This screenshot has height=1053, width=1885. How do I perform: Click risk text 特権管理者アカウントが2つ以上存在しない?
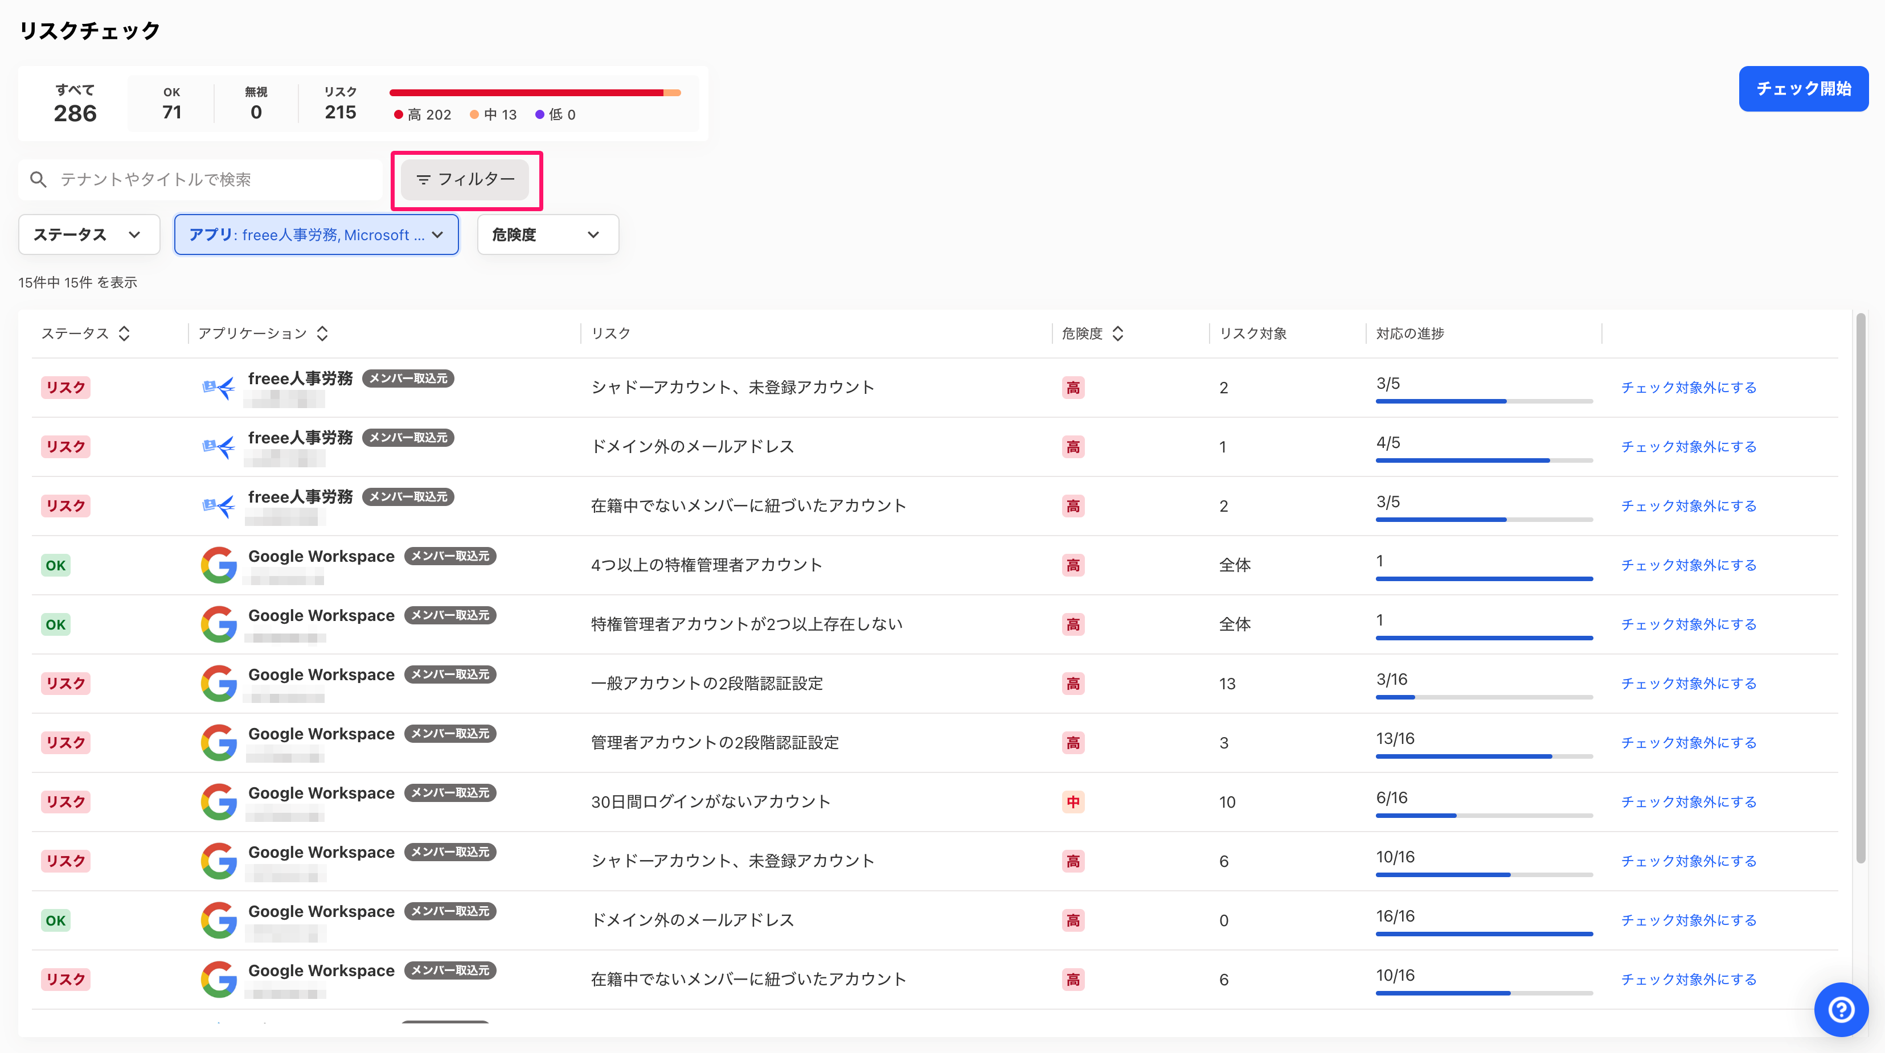[x=747, y=624]
